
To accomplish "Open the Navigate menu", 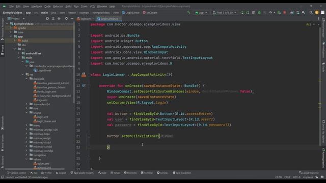I will tap(37, 7).
